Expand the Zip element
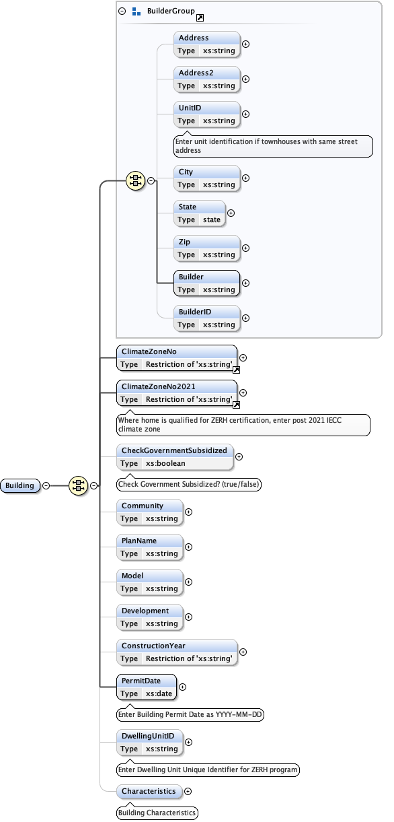 coord(245,248)
